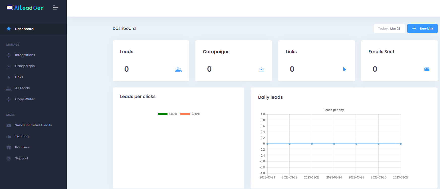Collapse the sidebar with hamburger icon
The width and height of the screenshot is (440, 189).
point(56,8)
